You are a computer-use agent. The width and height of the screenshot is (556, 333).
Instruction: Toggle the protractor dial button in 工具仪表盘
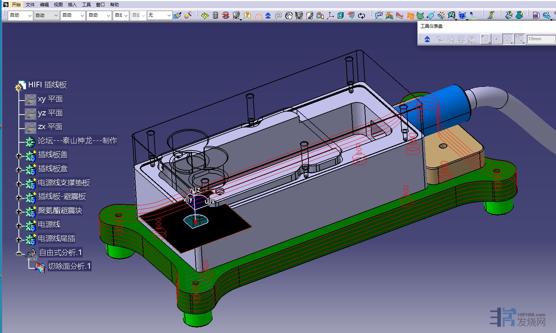tap(508, 39)
